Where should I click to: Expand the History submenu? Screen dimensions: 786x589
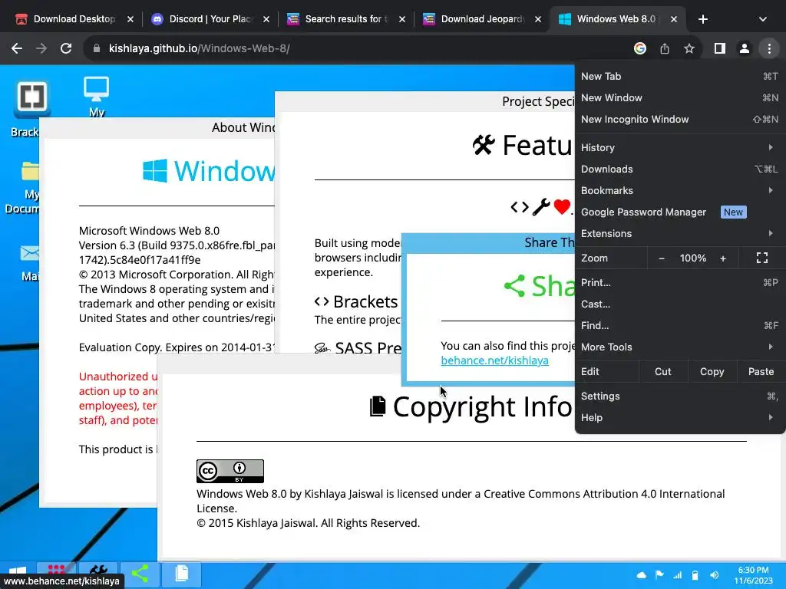(680, 148)
